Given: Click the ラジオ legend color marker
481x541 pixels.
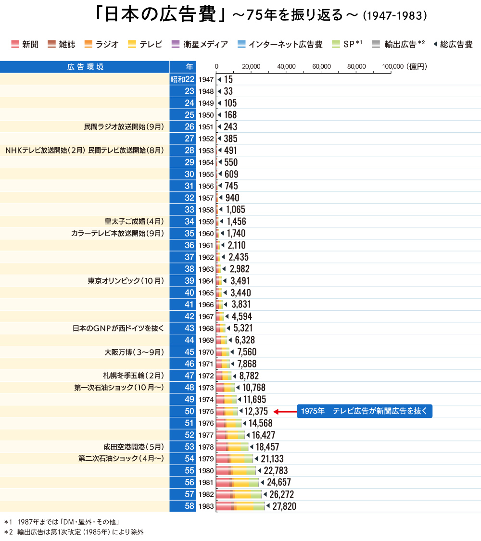Looking at the screenshot, I should pos(88,44).
